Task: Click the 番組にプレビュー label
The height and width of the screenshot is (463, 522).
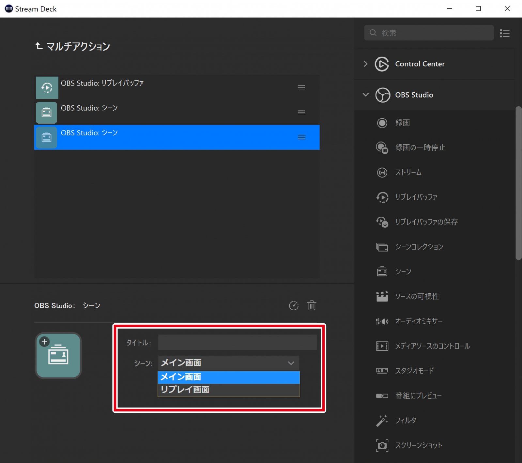Action: point(418,395)
